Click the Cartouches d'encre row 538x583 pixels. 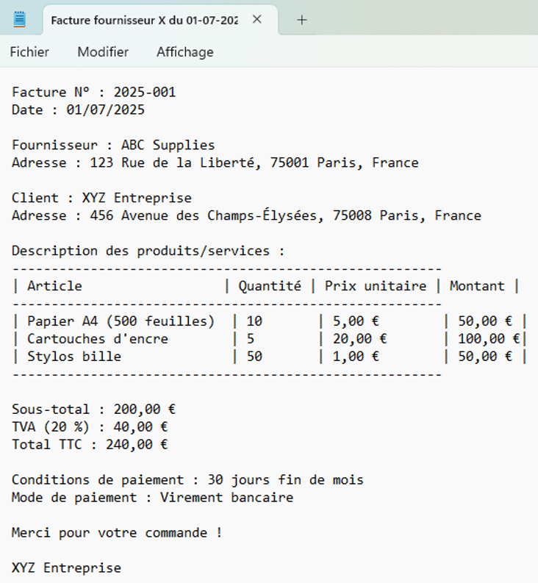97,339
